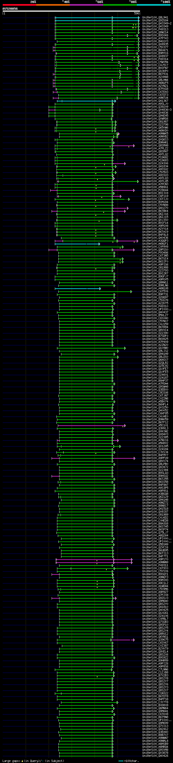Image resolution: width=173 pixels, height=763 pixels.
Task: Select the UniRef100_C5X377 label
Action: pos(155,47)
